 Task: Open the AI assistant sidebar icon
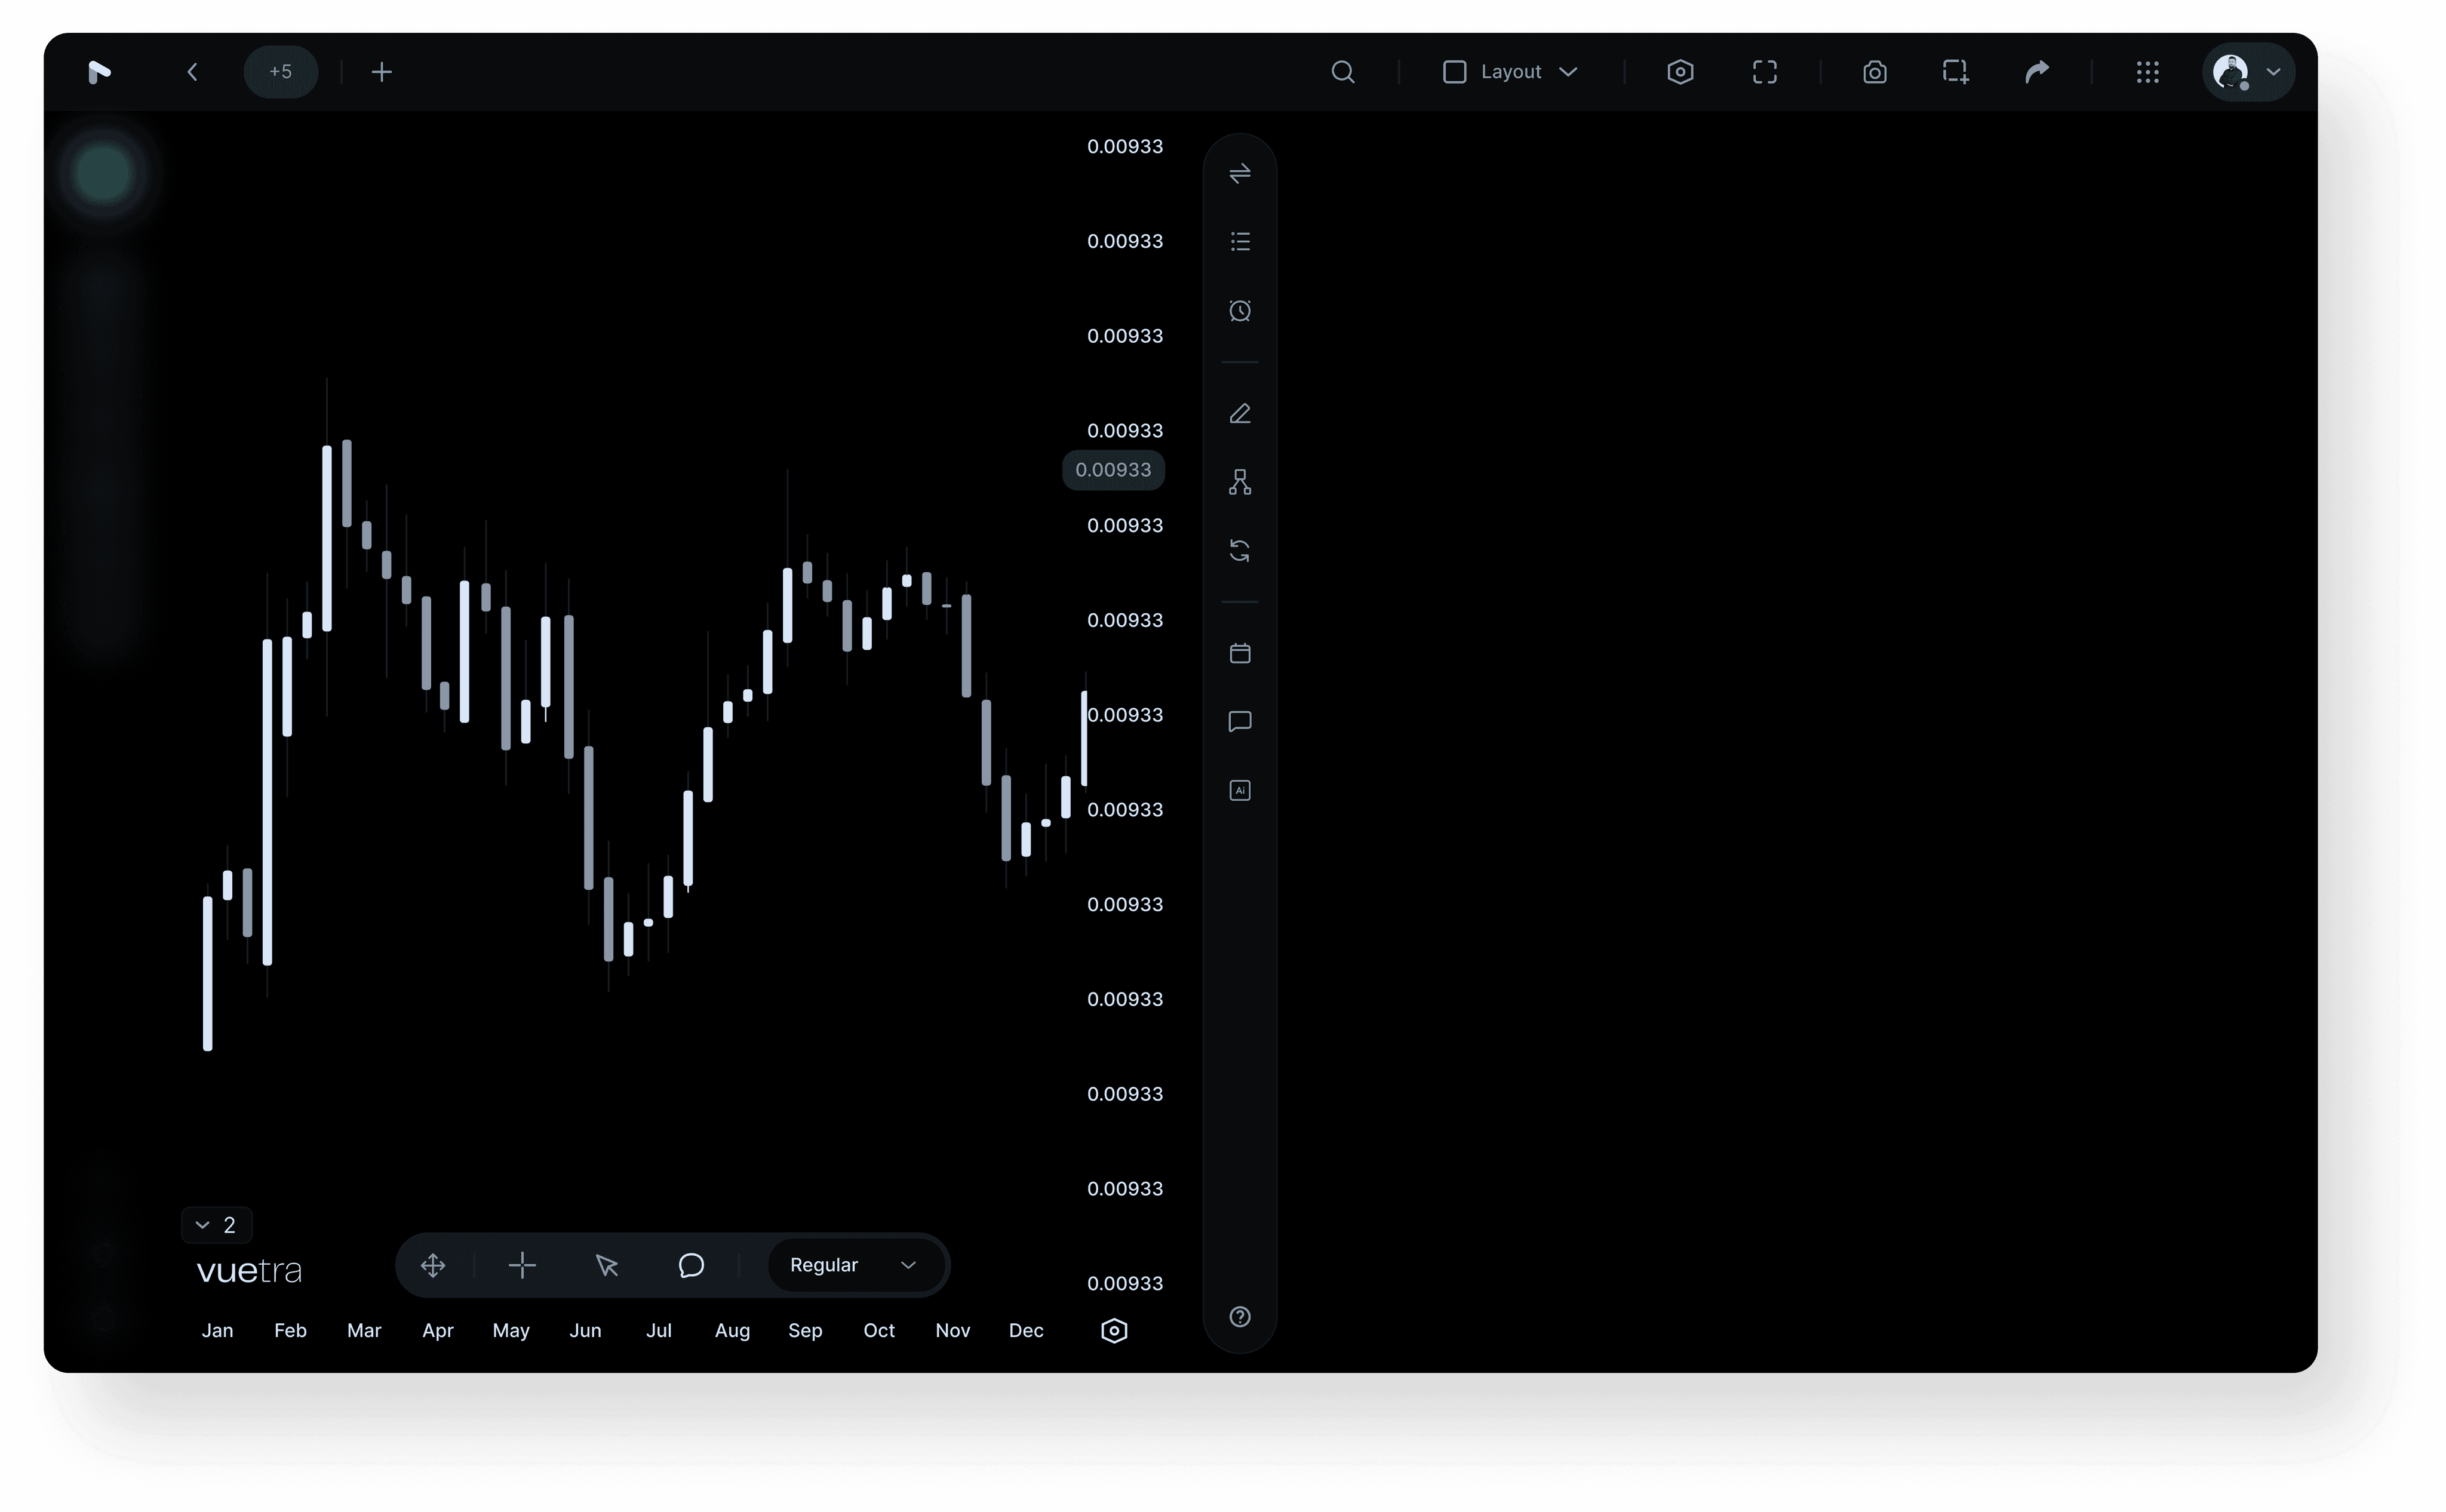pos(1239,790)
